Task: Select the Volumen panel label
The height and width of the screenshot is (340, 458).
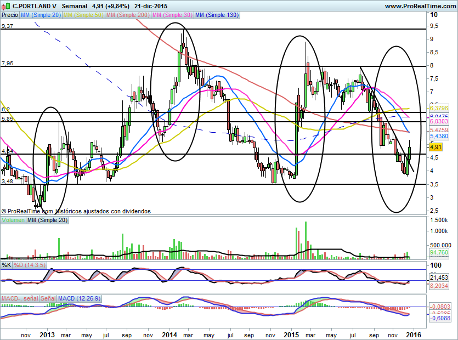Action: point(13,220)
